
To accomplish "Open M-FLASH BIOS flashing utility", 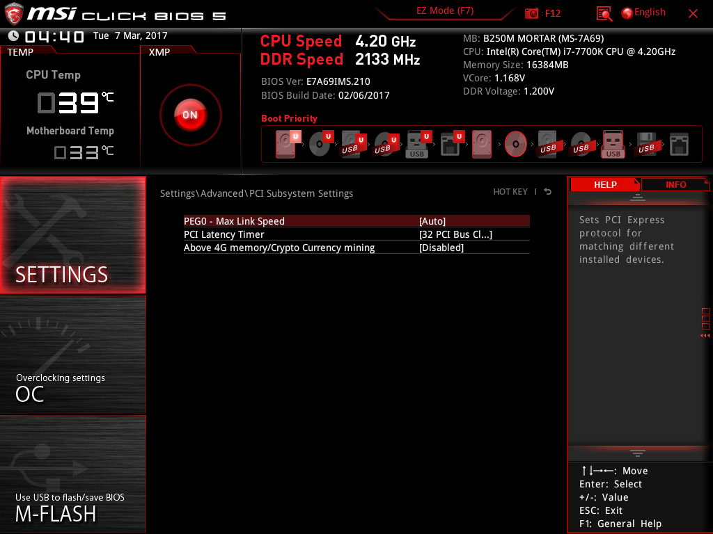I will pyautogui.click(x=73, y=474).
